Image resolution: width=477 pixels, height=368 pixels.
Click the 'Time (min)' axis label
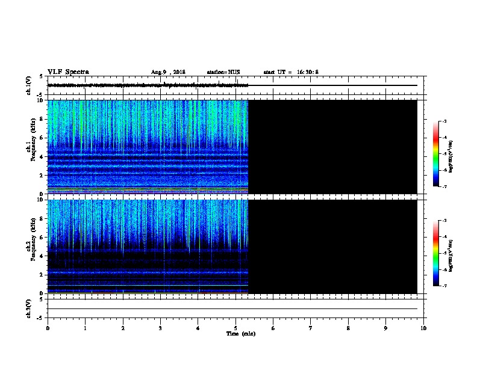pos(241,334)
